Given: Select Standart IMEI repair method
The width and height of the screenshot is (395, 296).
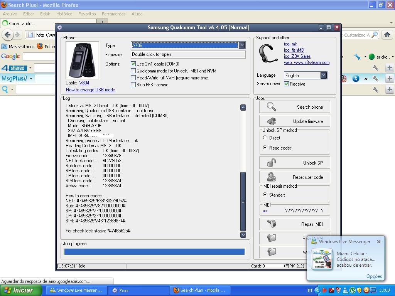Looking at the screenshot, I should [x=265, y=195].
